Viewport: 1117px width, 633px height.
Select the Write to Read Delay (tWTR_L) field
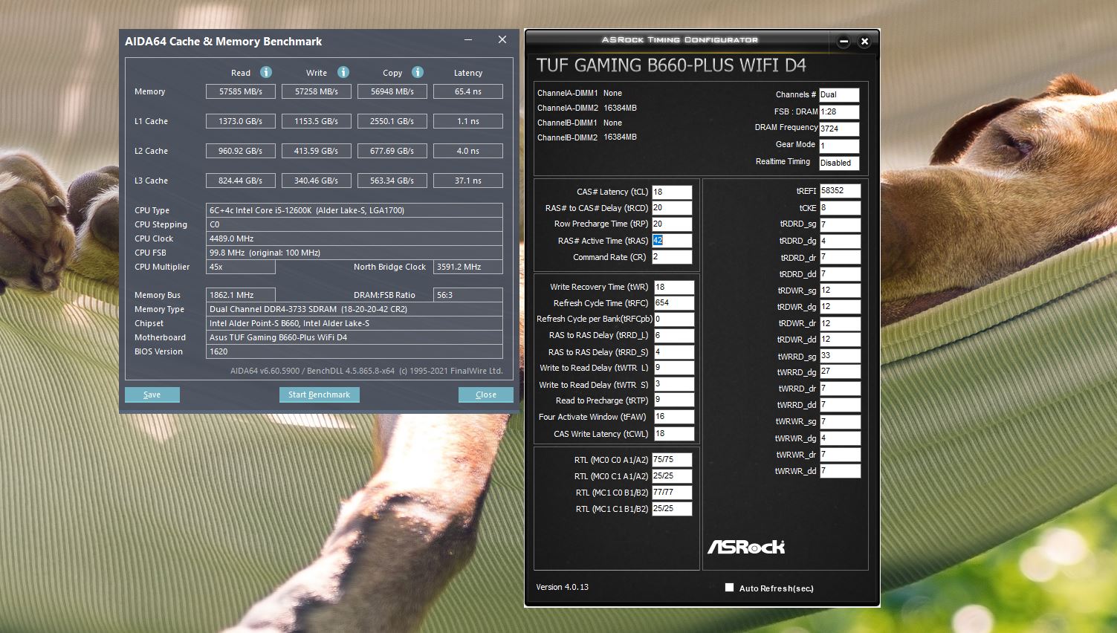(674, 368)
